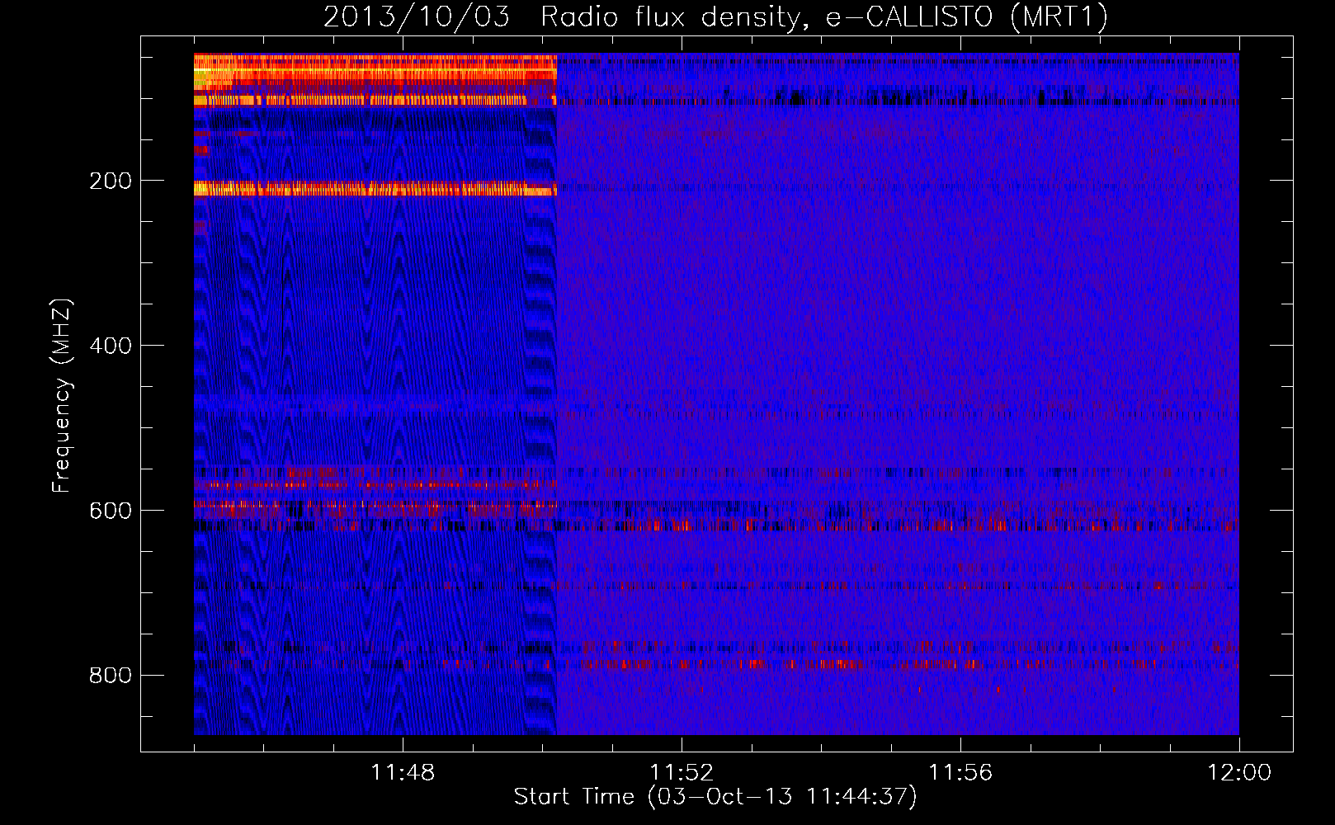Click the 'Frequency (MHZ)' y-axis label
The height and width of the screenshot is (825, 1335).
point(62,395)
